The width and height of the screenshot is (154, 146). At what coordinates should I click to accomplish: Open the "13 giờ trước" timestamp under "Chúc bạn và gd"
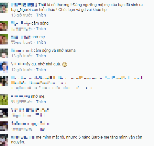22,15
